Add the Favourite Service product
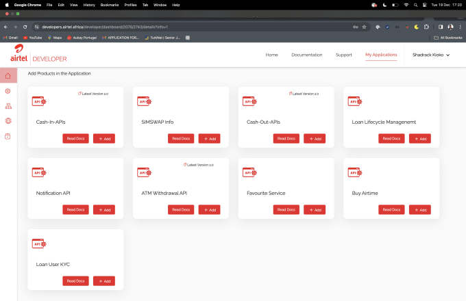The image size is (466, 301). (x=315, y=209)
